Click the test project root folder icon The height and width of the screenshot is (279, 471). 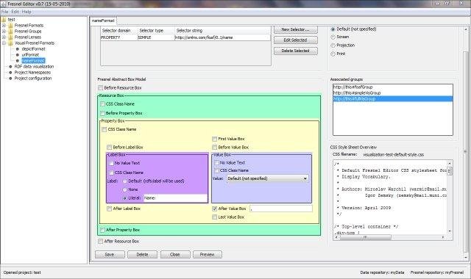pyautogui.click(x=4, y=20)
